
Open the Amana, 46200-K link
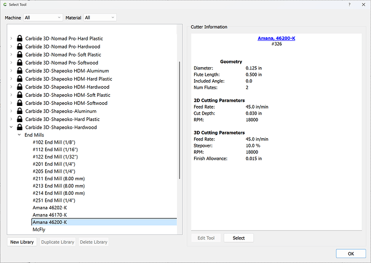[276, 38]
